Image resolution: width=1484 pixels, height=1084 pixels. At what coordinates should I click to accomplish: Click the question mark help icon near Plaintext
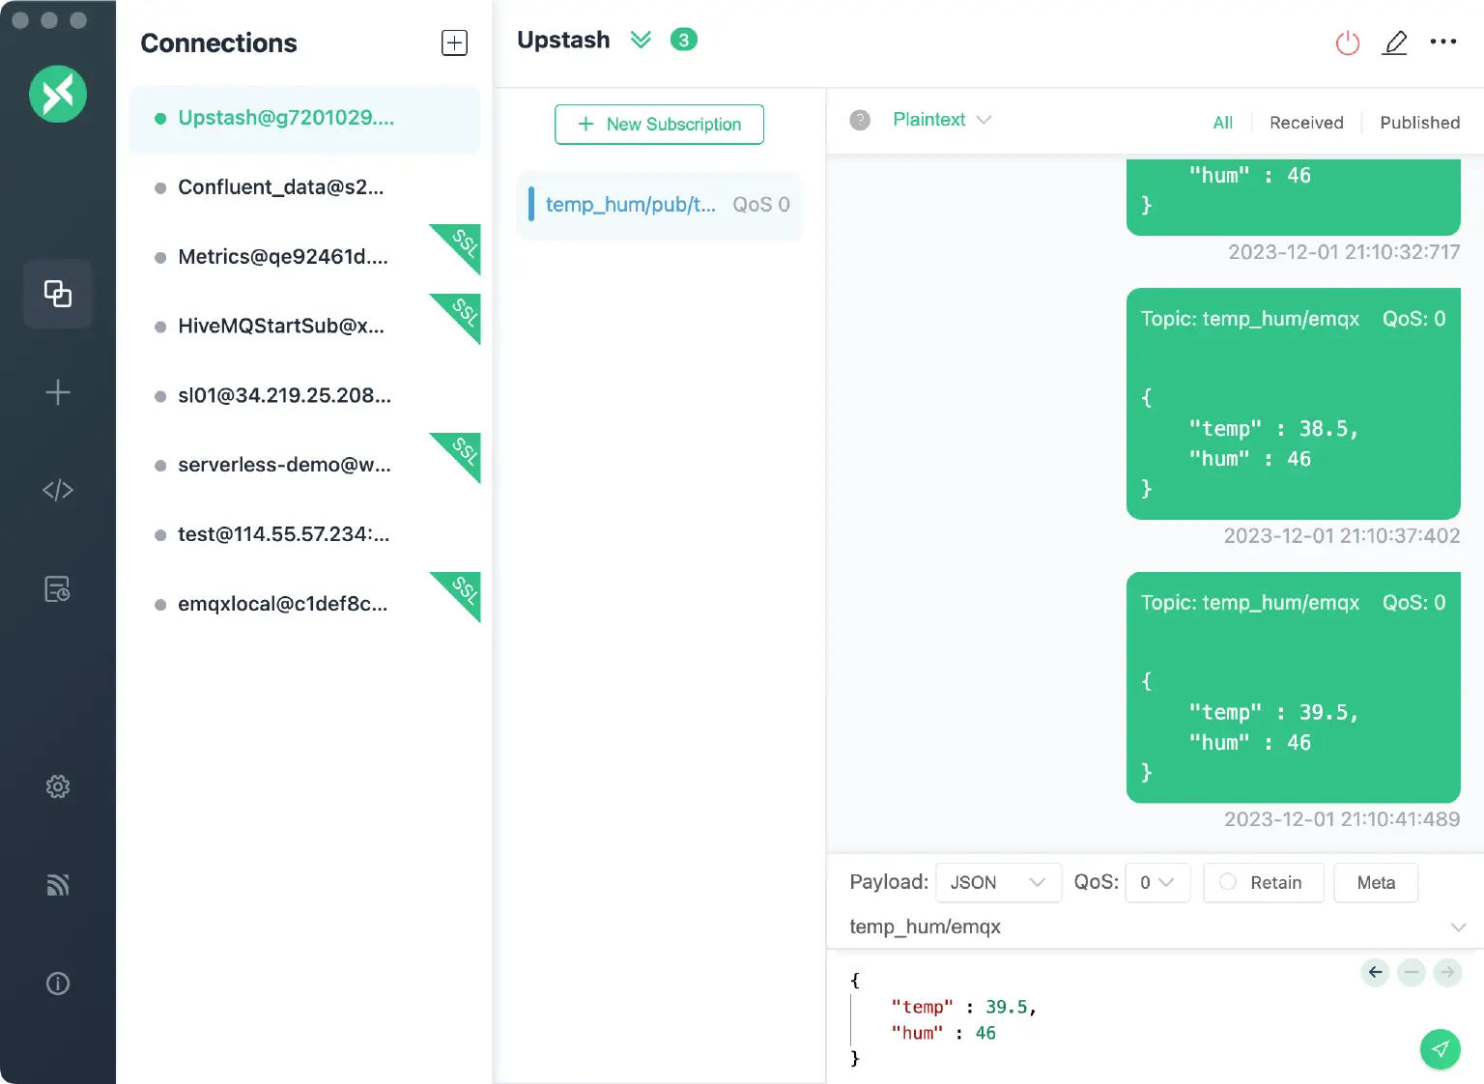pos(860,120)
